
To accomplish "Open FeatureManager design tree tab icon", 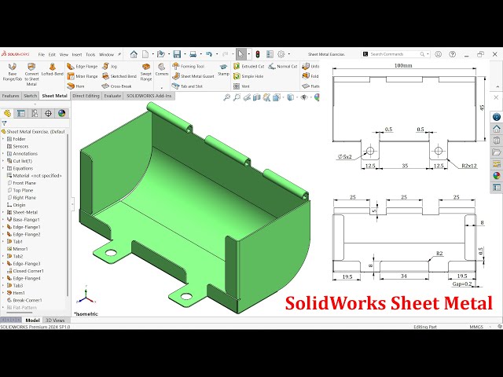I will [x=7, y=113].
